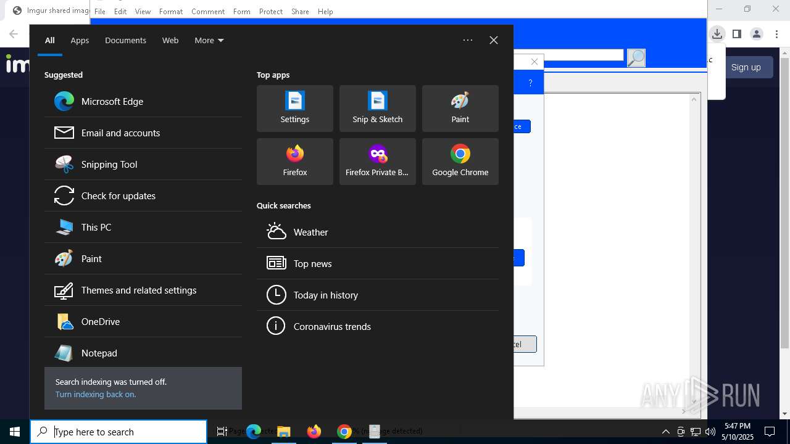Image resolution: width=790 pixels, height=444 pixels.
Task: Launch Paint from suggested list
Action: point(143,258)
